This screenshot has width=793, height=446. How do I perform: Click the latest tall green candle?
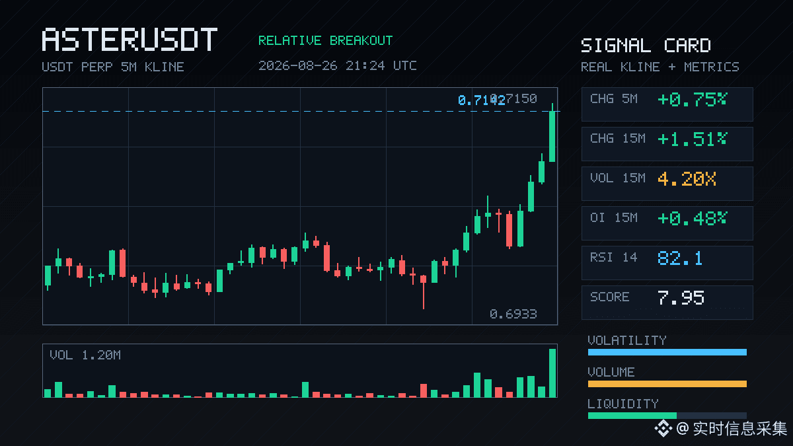pos(552,136)
